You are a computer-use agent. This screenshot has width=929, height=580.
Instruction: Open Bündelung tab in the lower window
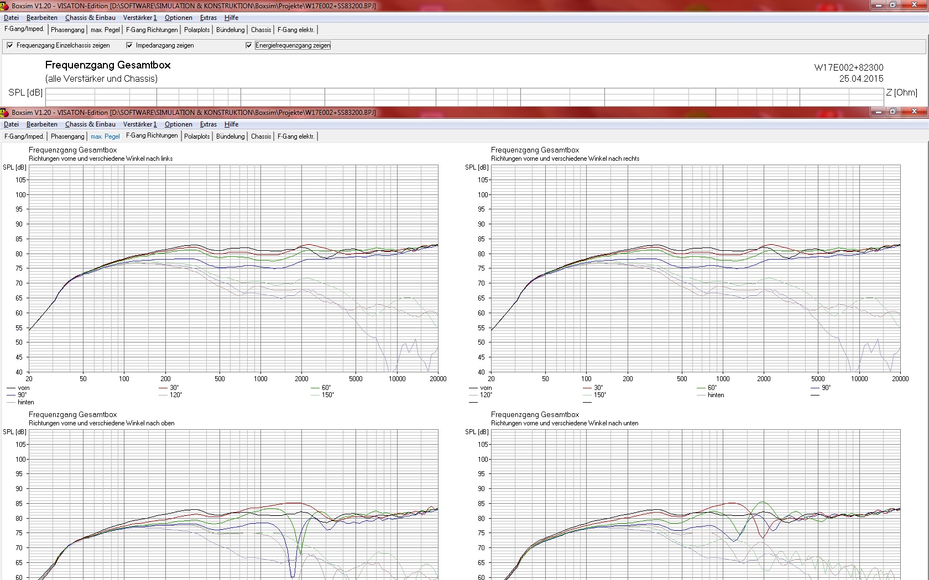pyautogui.click(x=230, y=136)
